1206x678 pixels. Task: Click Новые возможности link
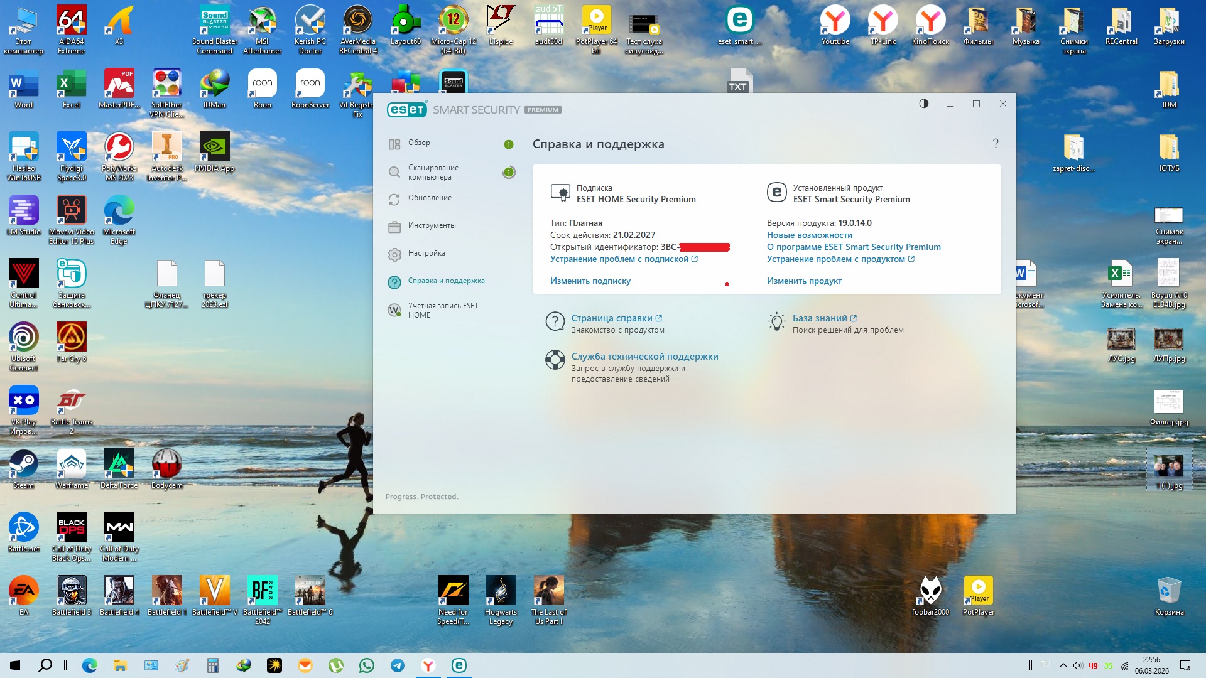coord(809,235)
